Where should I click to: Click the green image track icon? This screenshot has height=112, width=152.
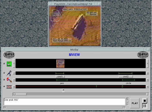pos(9,64)
